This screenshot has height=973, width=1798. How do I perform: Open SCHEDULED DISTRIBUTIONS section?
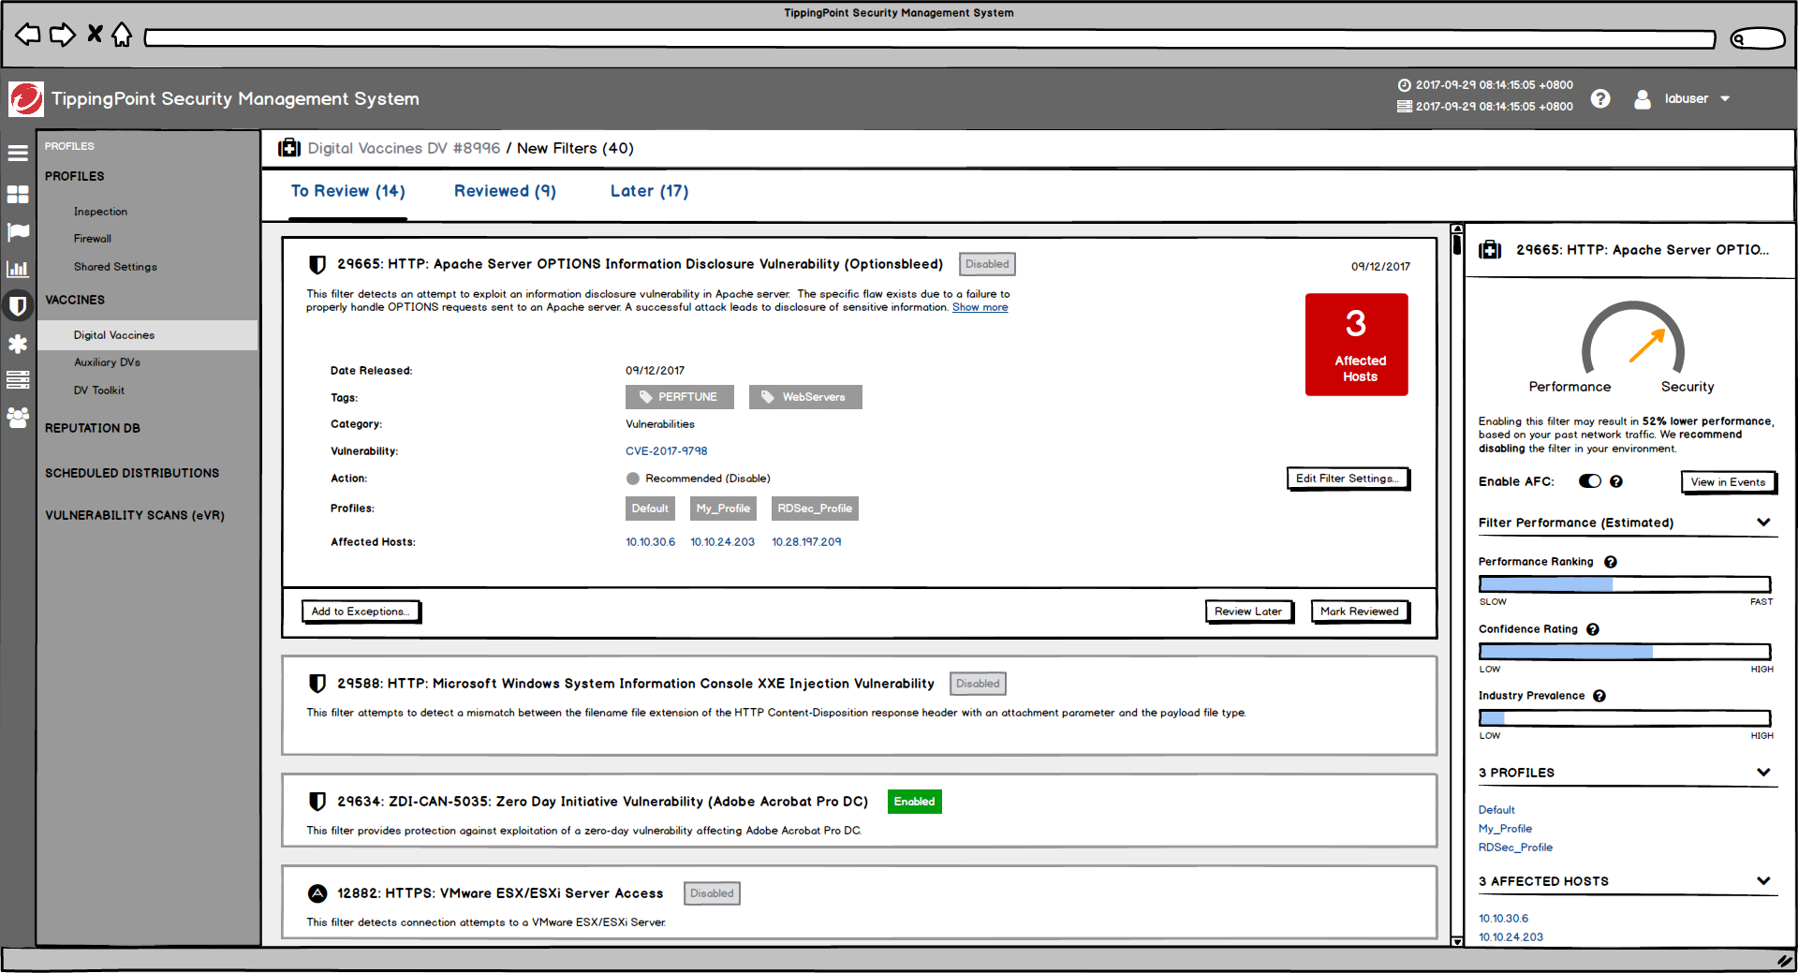pos(132,473)
